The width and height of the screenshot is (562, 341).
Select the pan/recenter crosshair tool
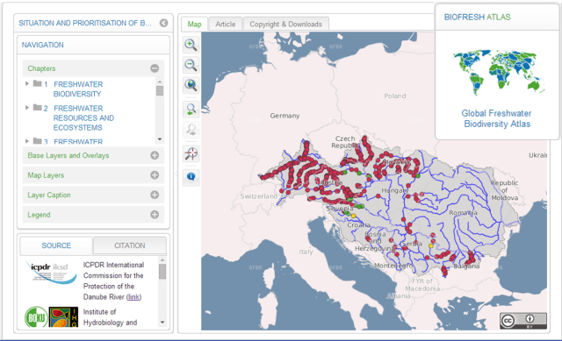coord(191,153)
